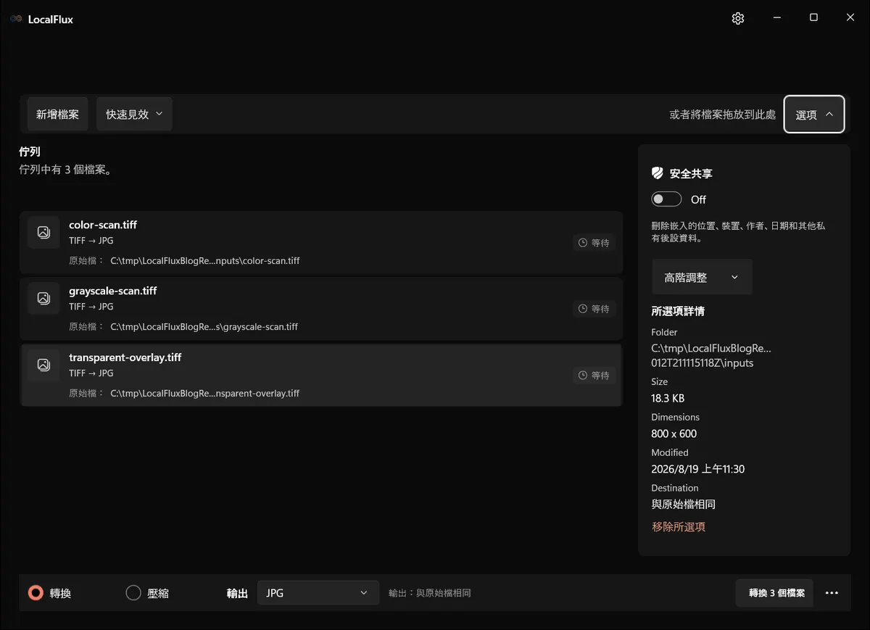Select the 壓縮 radio button
Viewport: 870px width, 630px height.
coord(133,593)
